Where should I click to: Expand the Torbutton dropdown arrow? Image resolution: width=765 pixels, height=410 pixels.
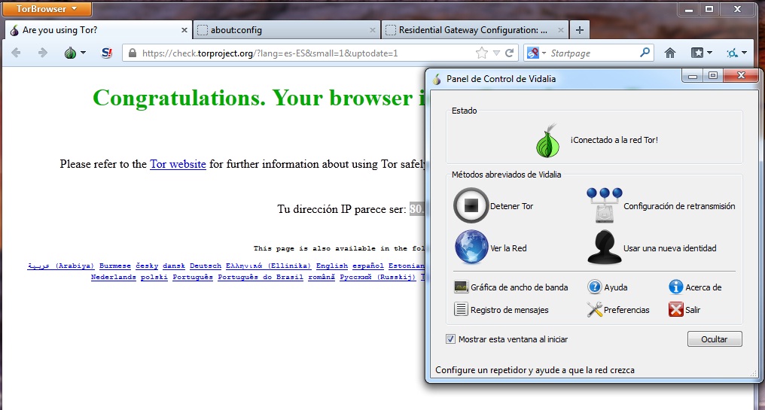pos(83,53)
